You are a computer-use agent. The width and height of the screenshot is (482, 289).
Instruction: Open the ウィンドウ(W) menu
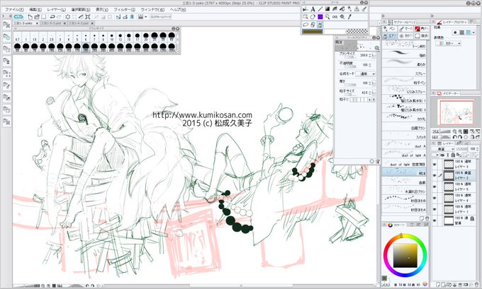click(x=152, y=10)
